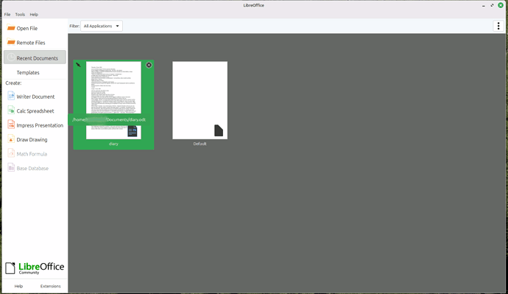Open the Tools menu
Screen dimensions: 508x294
(x=20, y=14)
